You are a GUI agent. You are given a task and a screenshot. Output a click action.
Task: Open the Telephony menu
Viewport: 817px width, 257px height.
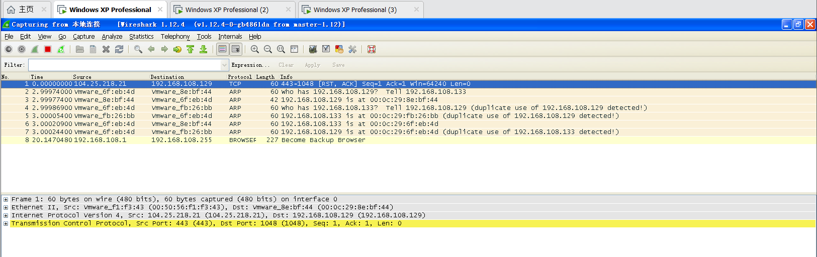coord(175,36)
